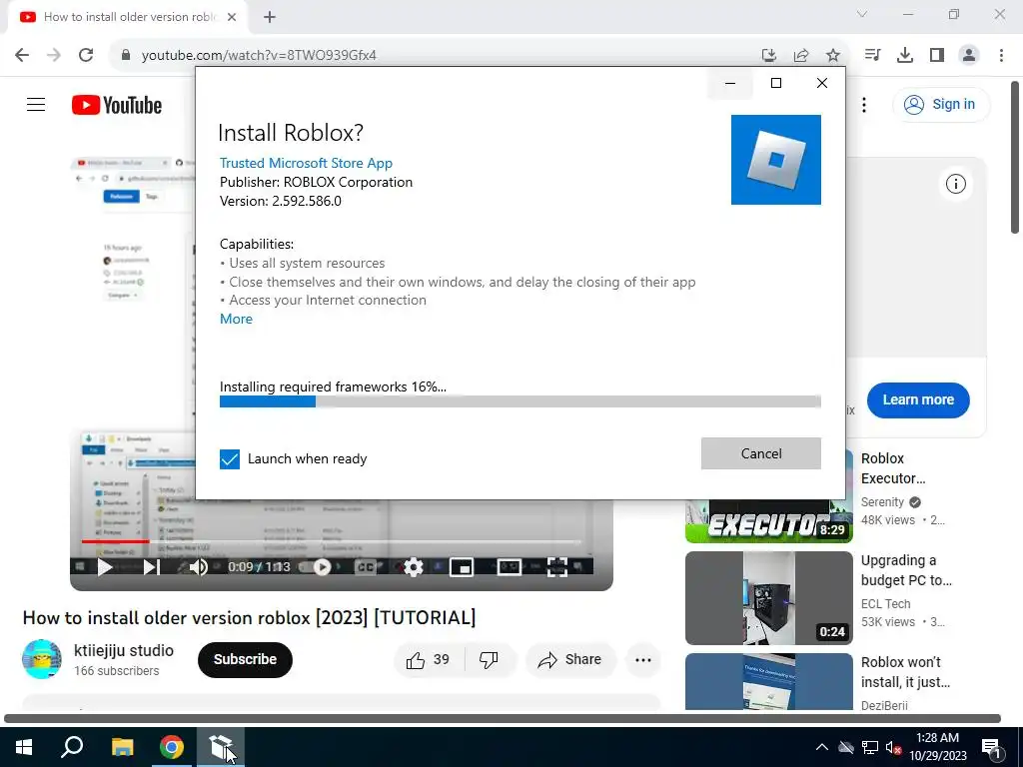Image resolution: width=1023 pixels, height=767 pixels.
Task: Click the horizontal page scrollbar
Action: click(x=503, y=719)
